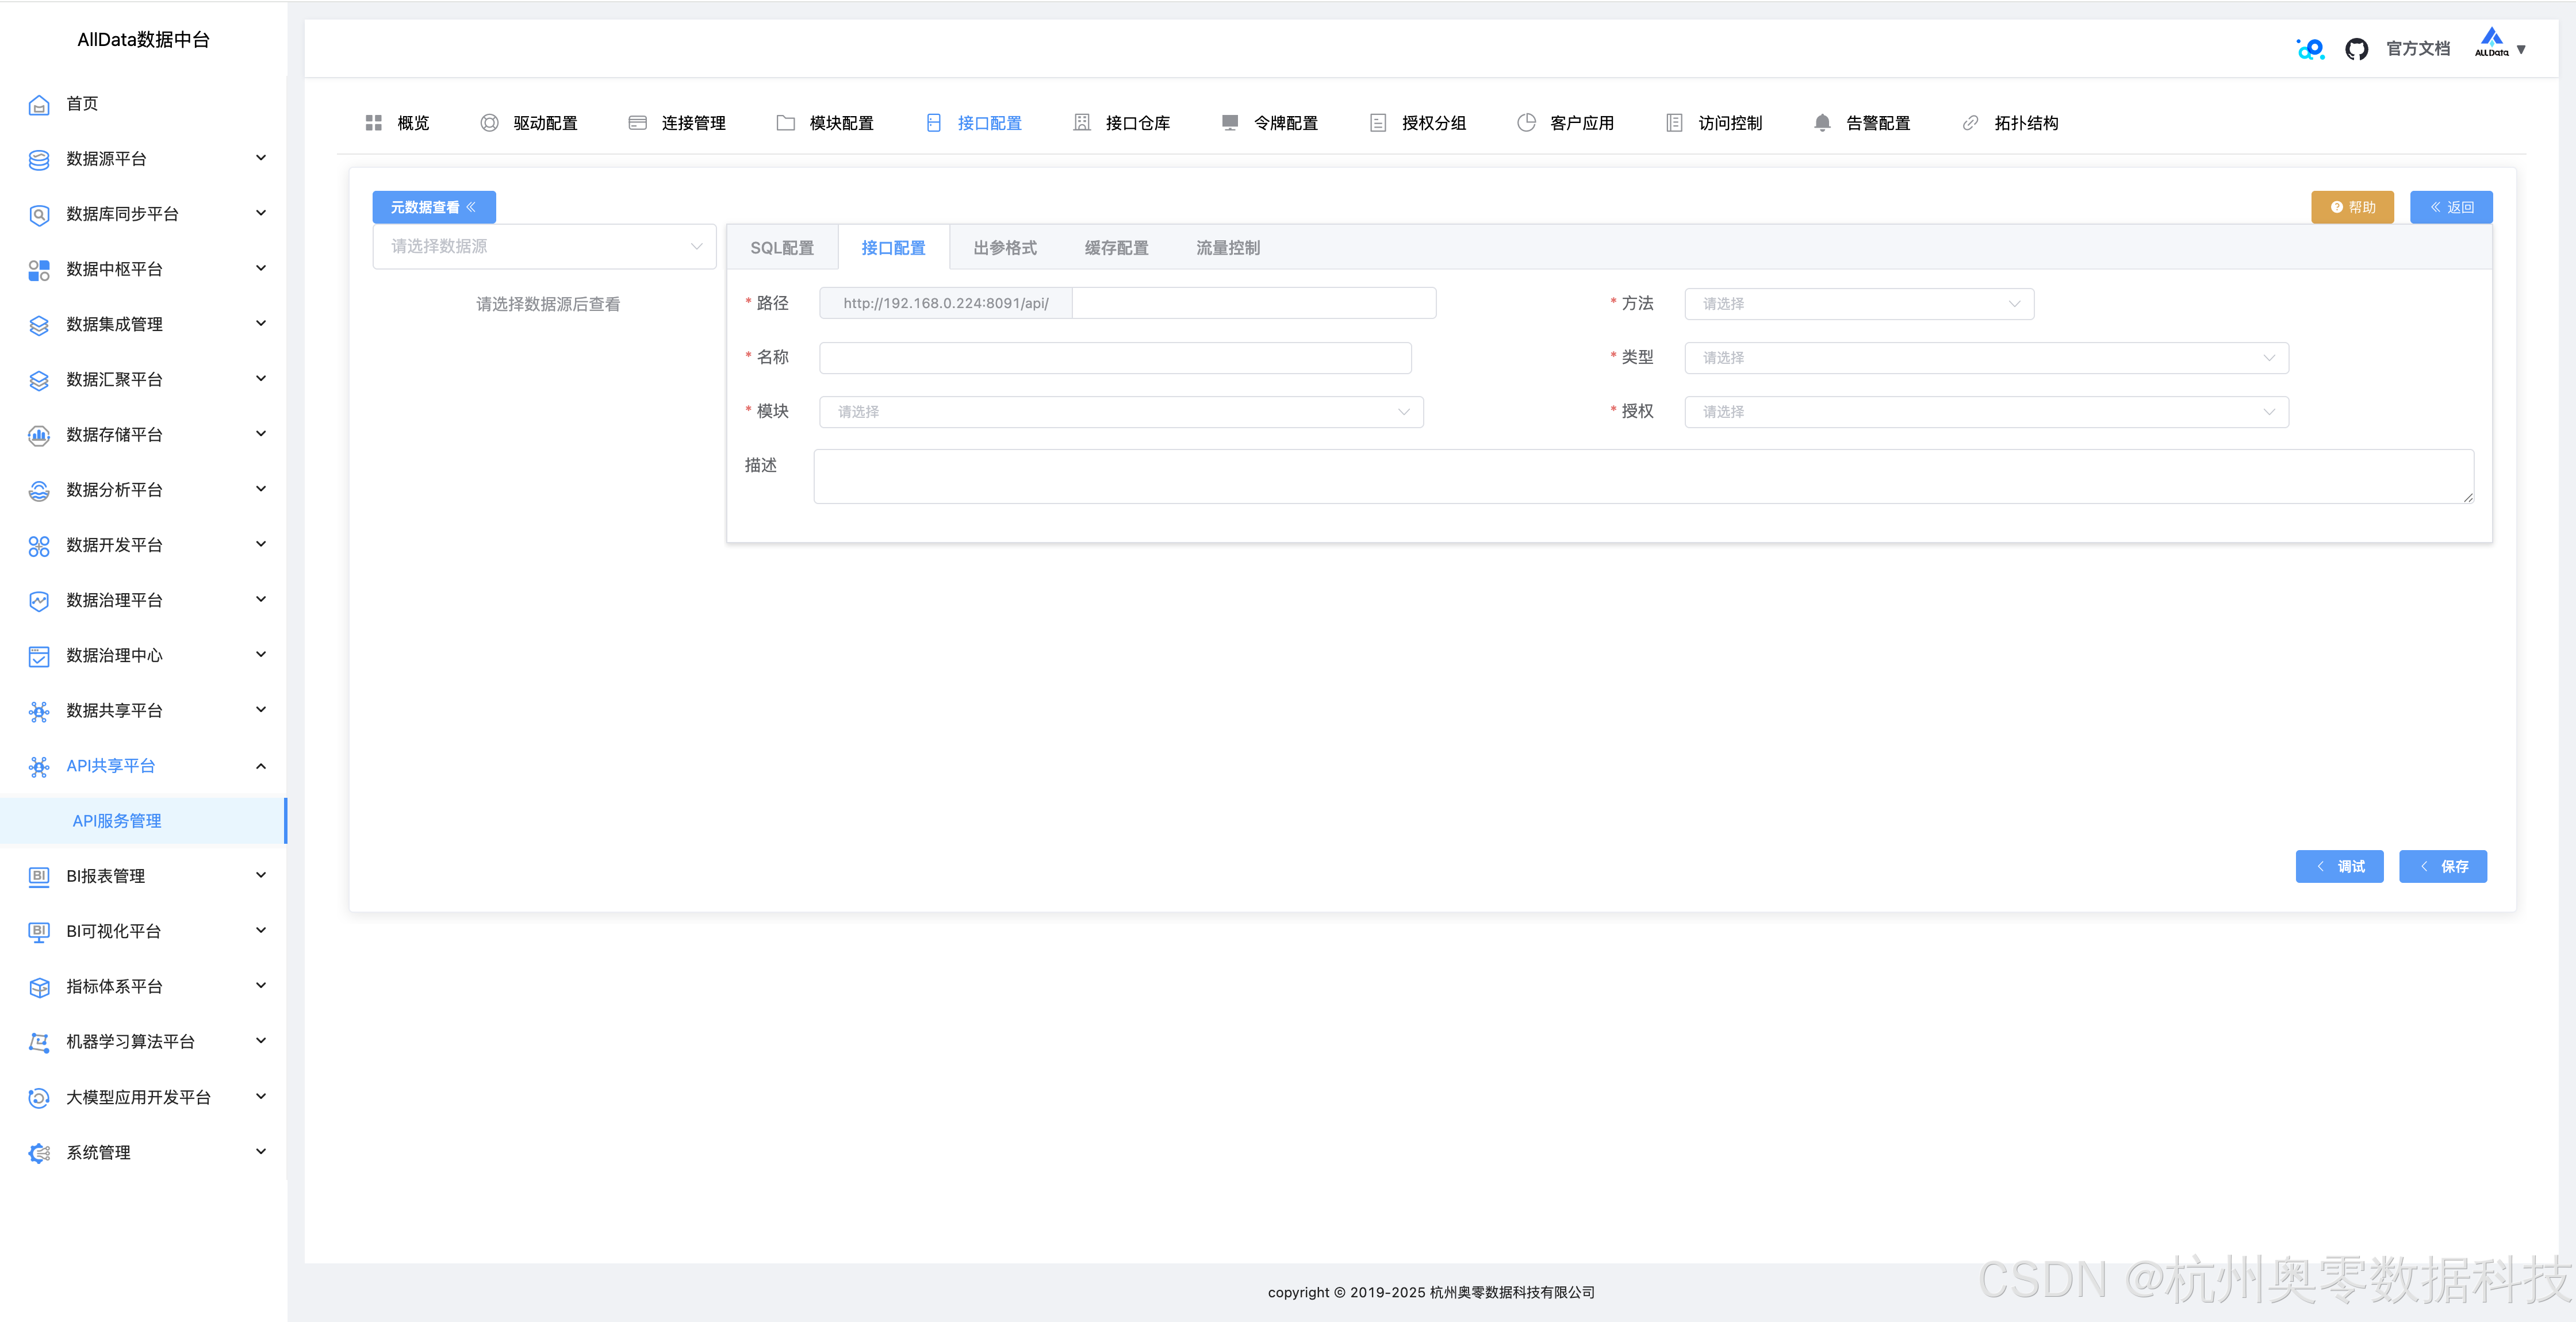Image resolution: width=2576 pixels, height=1322 pixels.
Task: Click the 系统管理 gear icon
Action: pyautogui.click(x=39, y=1153)
